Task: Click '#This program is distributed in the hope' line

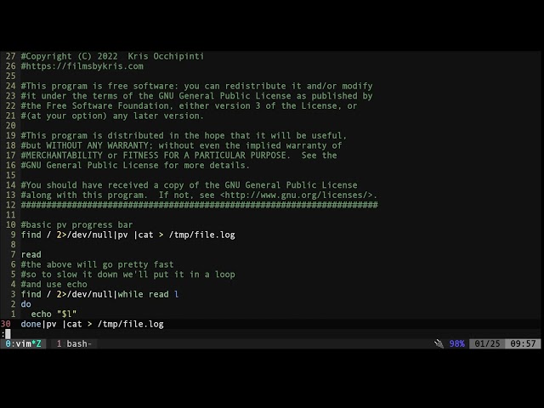Action: 184,136
